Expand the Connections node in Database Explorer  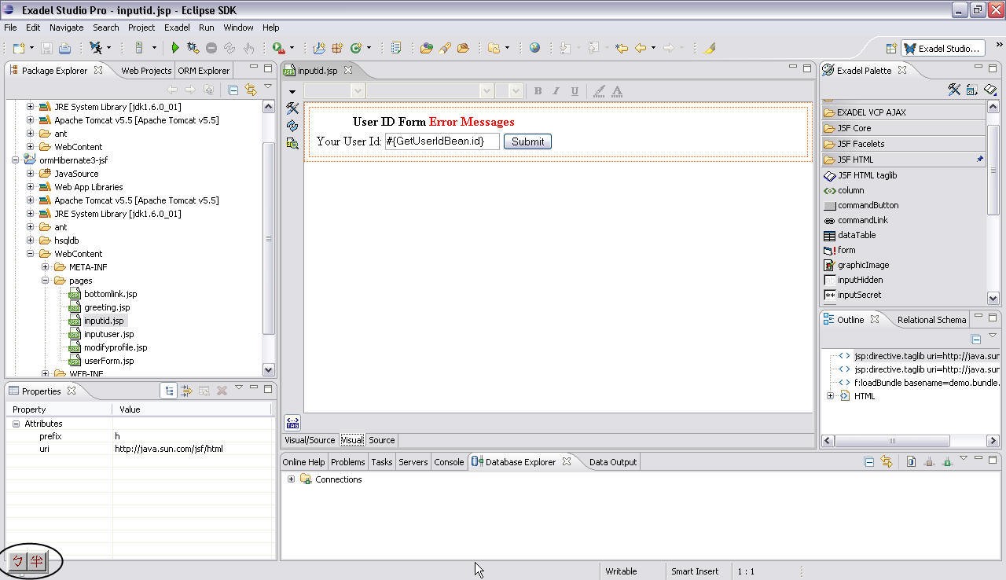pos(291,479)
